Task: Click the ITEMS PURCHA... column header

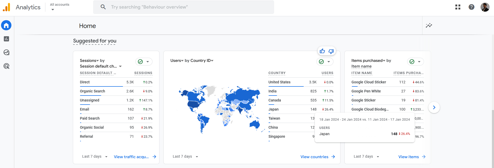Action: coord(408,73)
